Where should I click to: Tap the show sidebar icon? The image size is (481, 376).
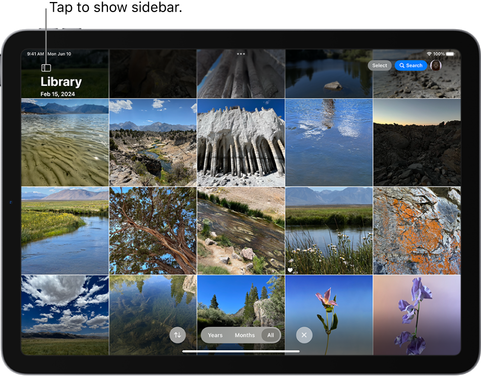point(46,68)
